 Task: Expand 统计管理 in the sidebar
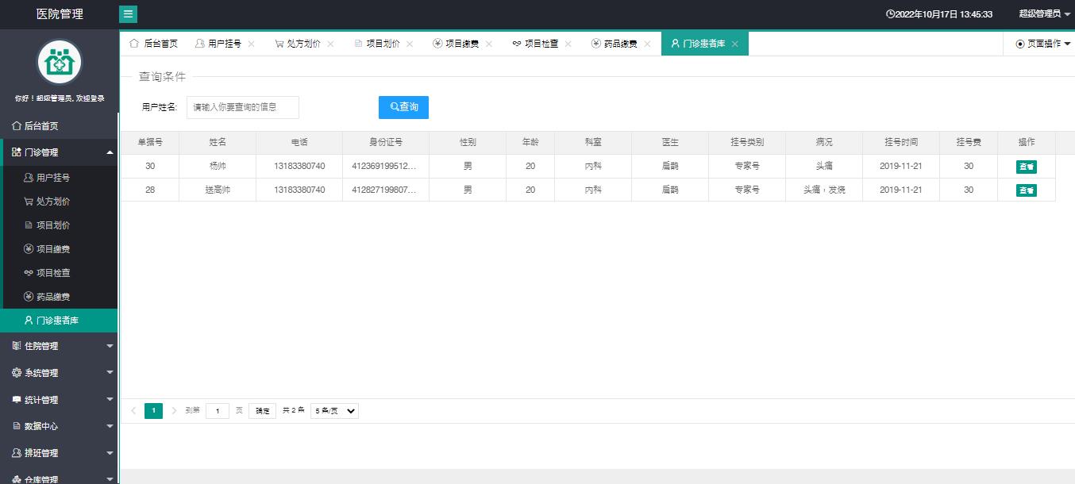pos(59,400)
